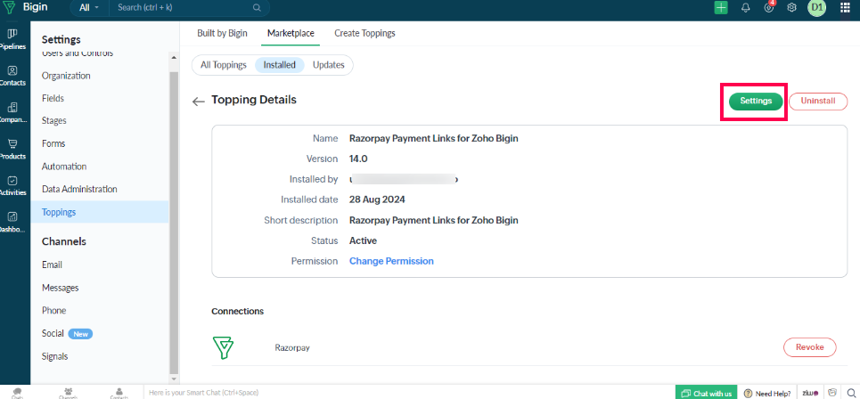Click the magnifier icon in search bar
Image resolution: width=860 pixels, height=399 pixels.
pos(257,8)
